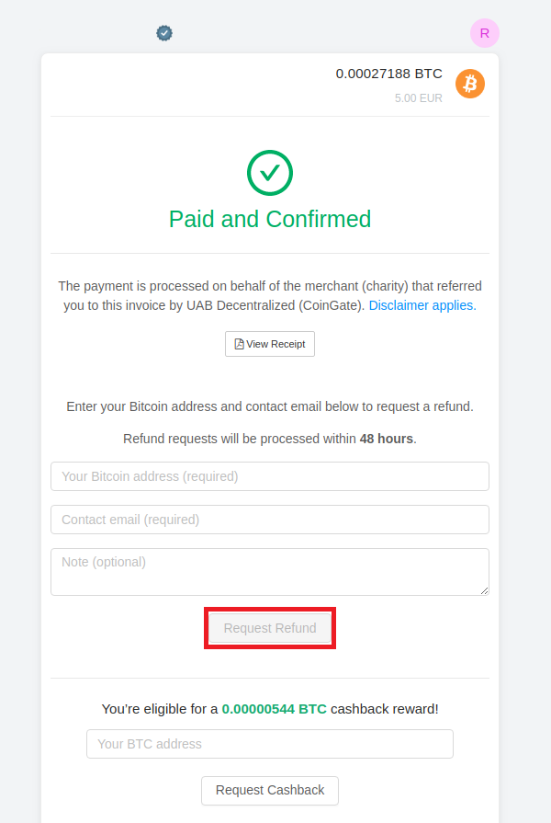Click into the optional Note textarea
Image resolution: width=551 pixels, height=823 pixels.
(270, 572)
